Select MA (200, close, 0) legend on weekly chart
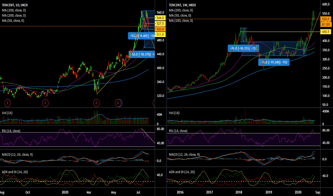Screen dimensions: 333x196 coord(181,10)
